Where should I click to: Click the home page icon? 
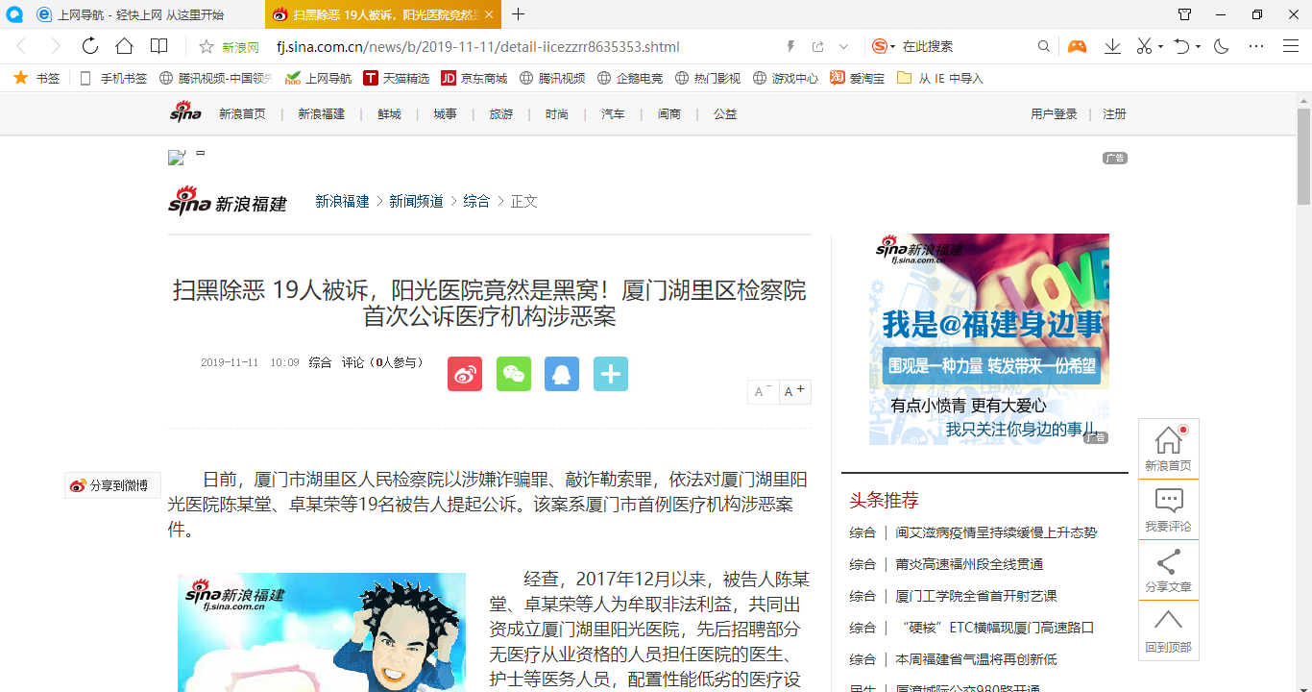pyautogui.click(x=125, y=46)
